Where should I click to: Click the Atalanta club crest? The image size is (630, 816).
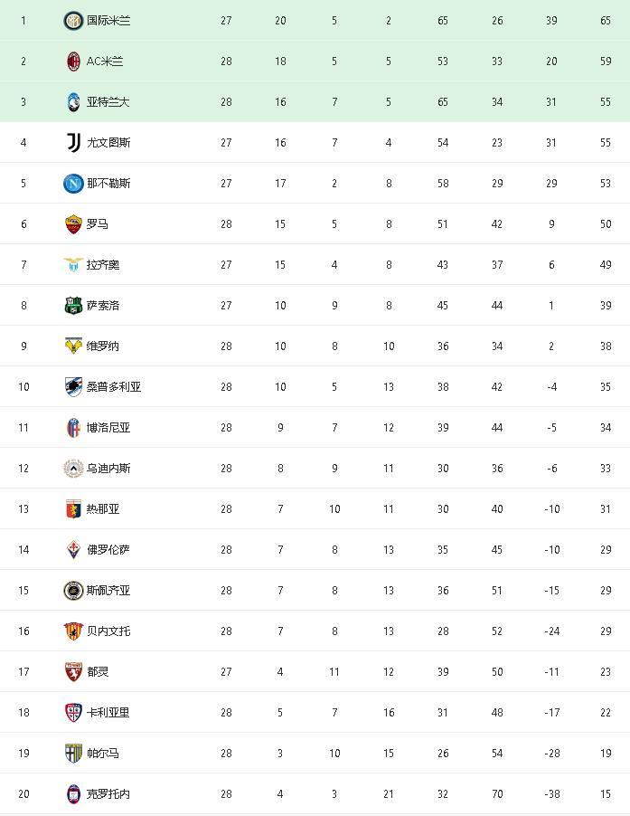click(73, 101)
